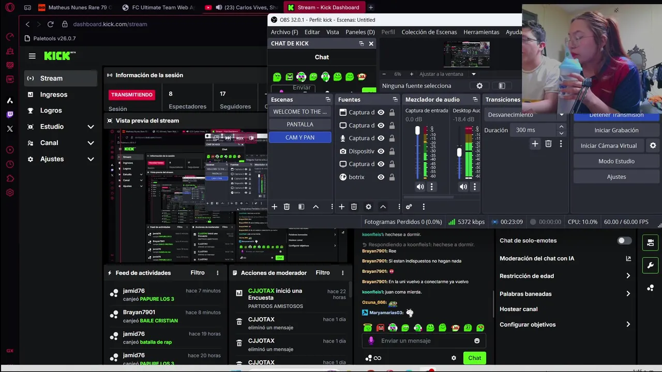Lock the botrix source

[x=392, y=177]
